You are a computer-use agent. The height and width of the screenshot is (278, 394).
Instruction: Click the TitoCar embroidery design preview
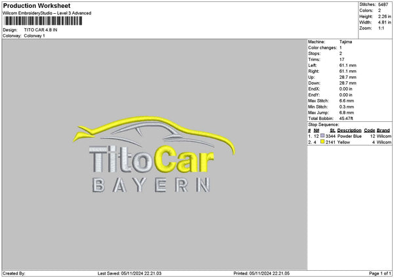(x=154, y=154)
